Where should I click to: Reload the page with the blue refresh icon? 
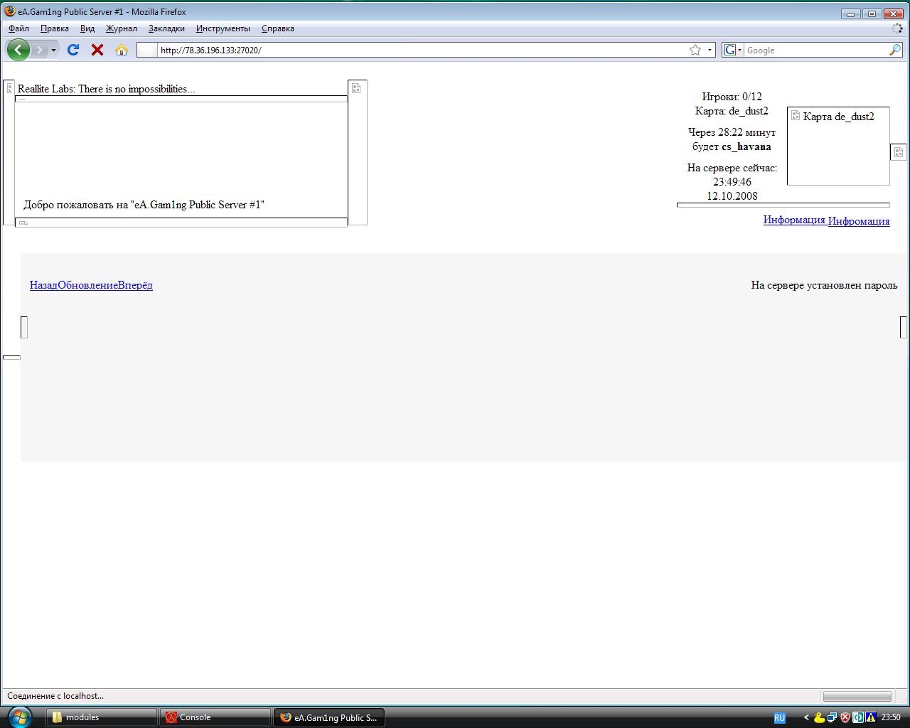point(73,50)
